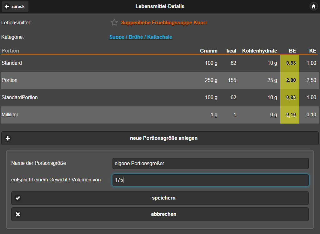Viewport: 320px width, 234px height.
Task: Click the 250 g gram value
Action: [x=211, y=80]
